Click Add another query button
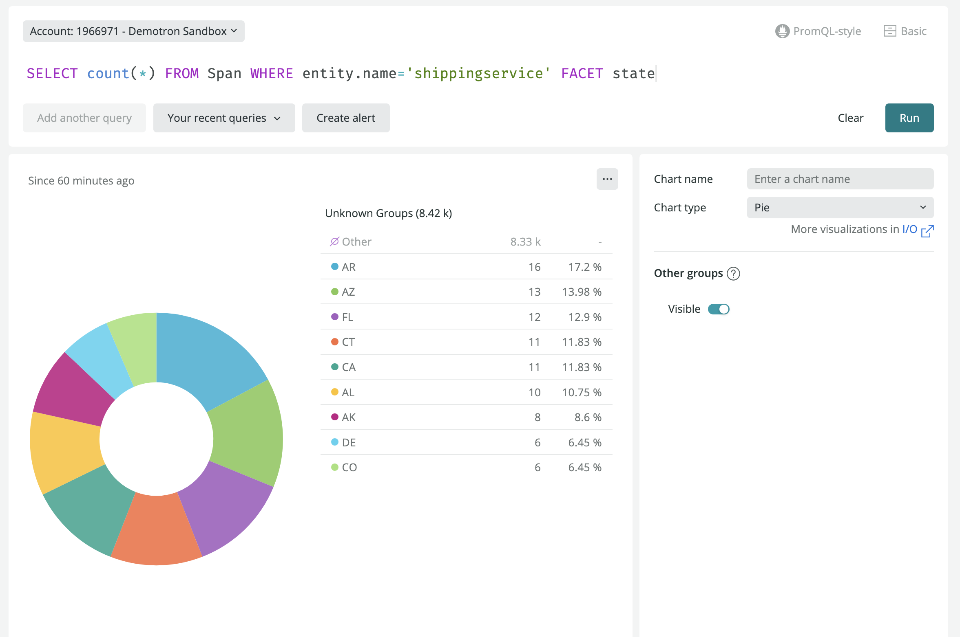The height and width of the screenshot is (637, 960). pos(84,118)
